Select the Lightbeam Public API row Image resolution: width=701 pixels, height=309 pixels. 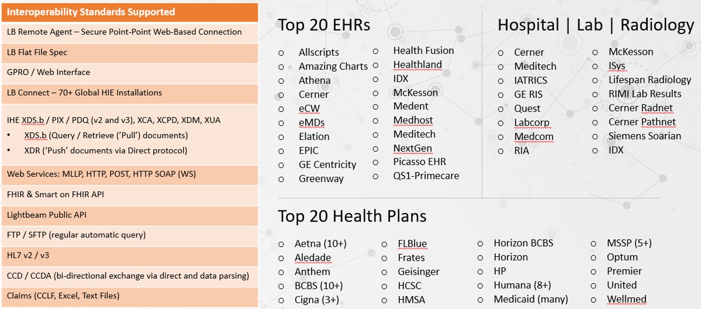coord(129,215)
